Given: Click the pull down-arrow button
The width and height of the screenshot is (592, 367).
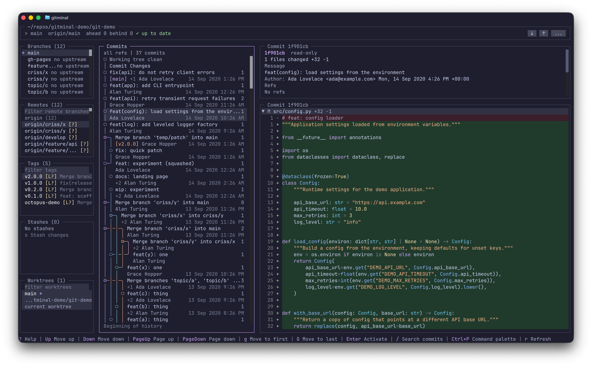Looking at the screenshot, I should click(x=532, y=33).
